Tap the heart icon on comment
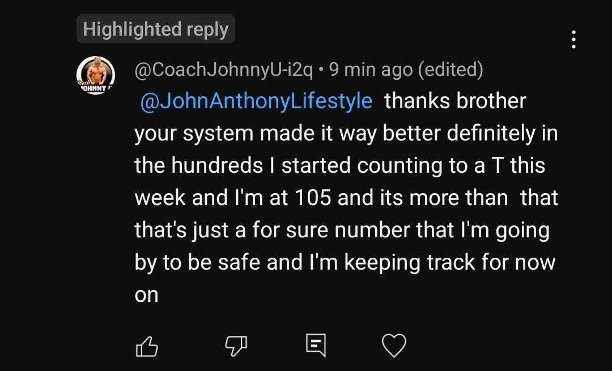 click(394, 345)
